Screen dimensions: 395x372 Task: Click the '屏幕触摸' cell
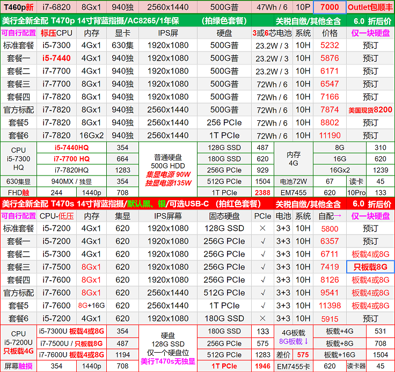(x=19, y=366)
